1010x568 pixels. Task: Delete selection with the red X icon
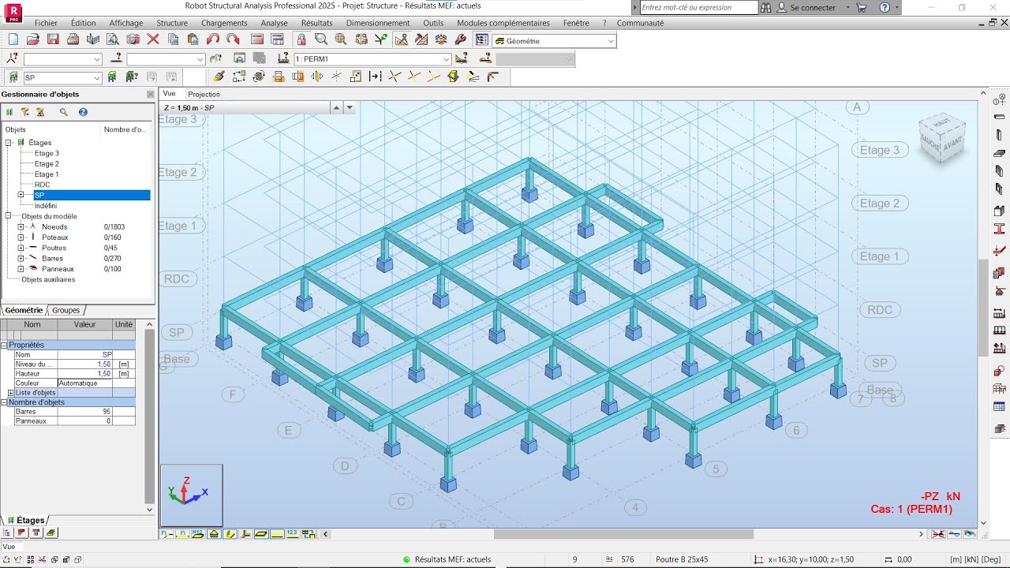153,39
